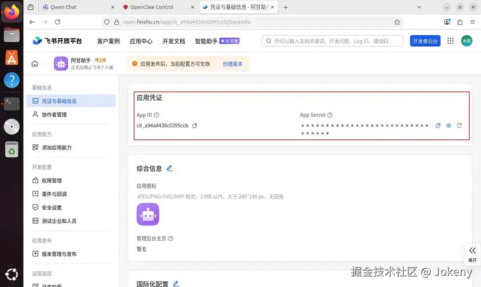Close the 凭证与基础信息 browser tab
481x287 pixels.
[273, 7]
